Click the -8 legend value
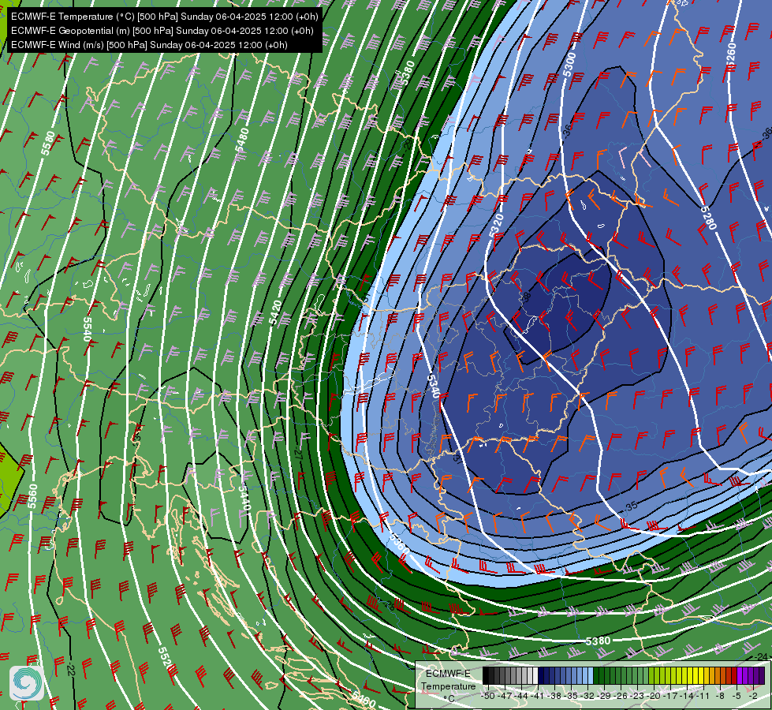 click(x=720, y=696)
